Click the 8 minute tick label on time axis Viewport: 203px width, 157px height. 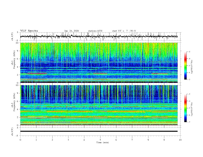(148, 140)
